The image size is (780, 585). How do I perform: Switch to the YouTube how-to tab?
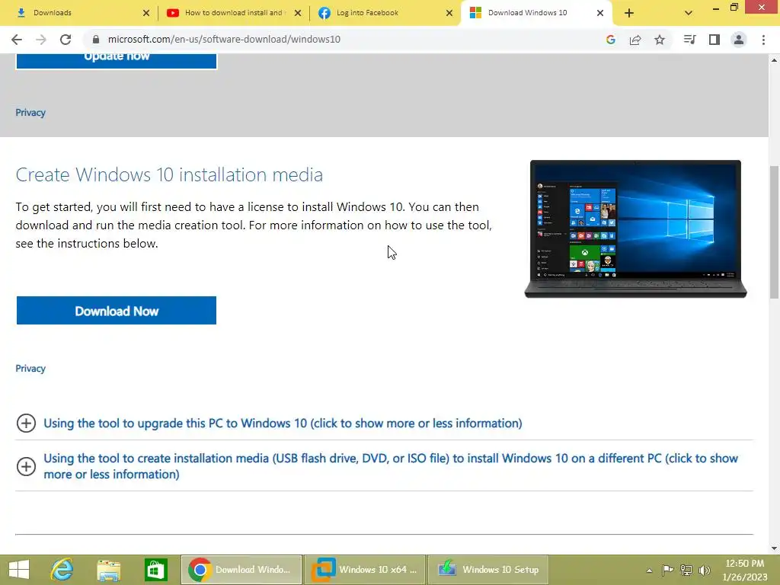[233, 13]
